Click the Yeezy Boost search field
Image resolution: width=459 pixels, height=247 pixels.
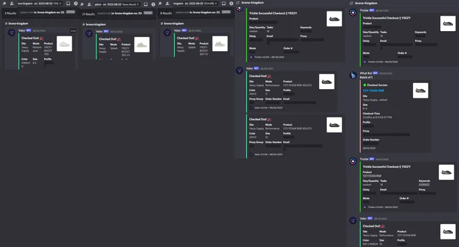[117, 5]
